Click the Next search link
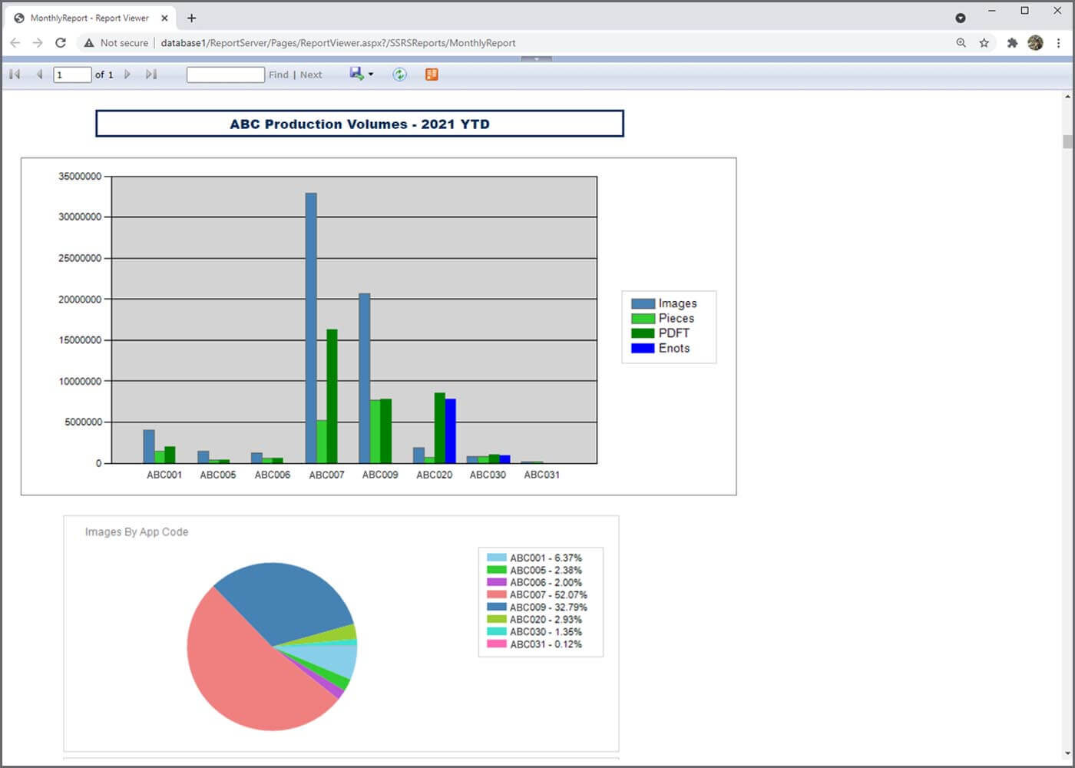This screenshot has width=1075, height=768. click(311, 74)
